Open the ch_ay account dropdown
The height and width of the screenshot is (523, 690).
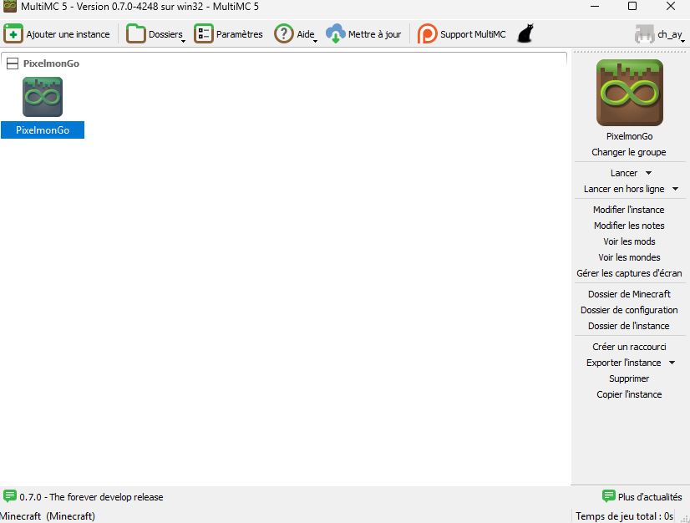pos(660,34)
